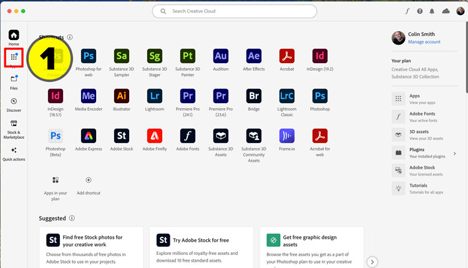Open the help question mark icon
Viewport: 468px width, 268px height.
pyautogui.click(x=420, y=11)
